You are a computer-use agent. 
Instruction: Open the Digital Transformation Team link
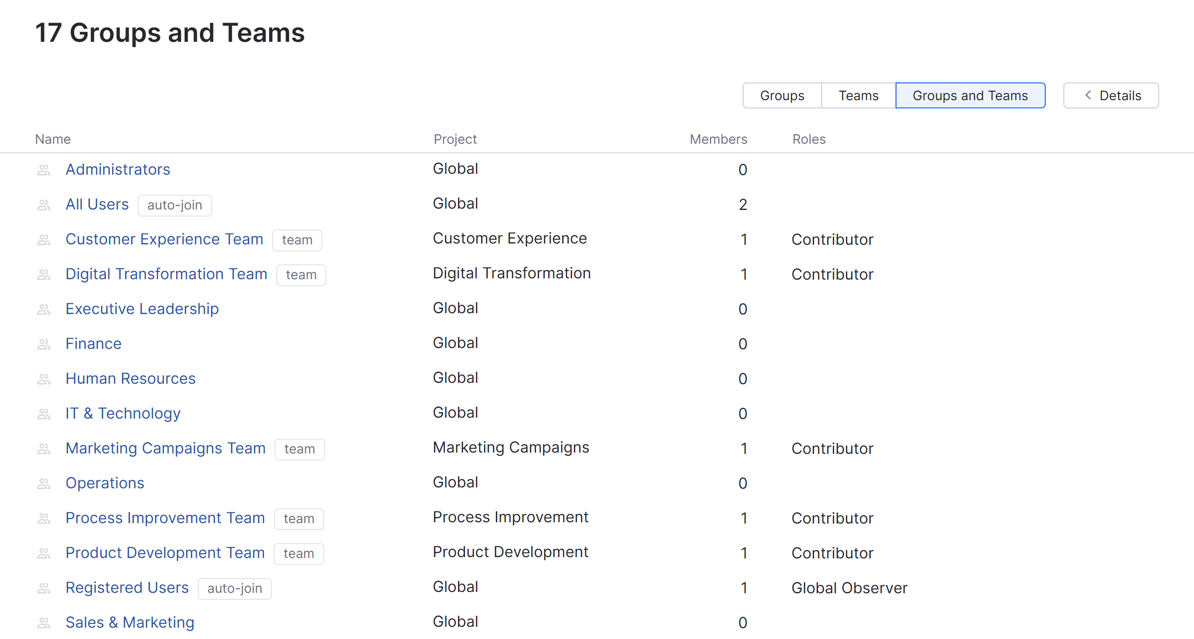(166, 274)
